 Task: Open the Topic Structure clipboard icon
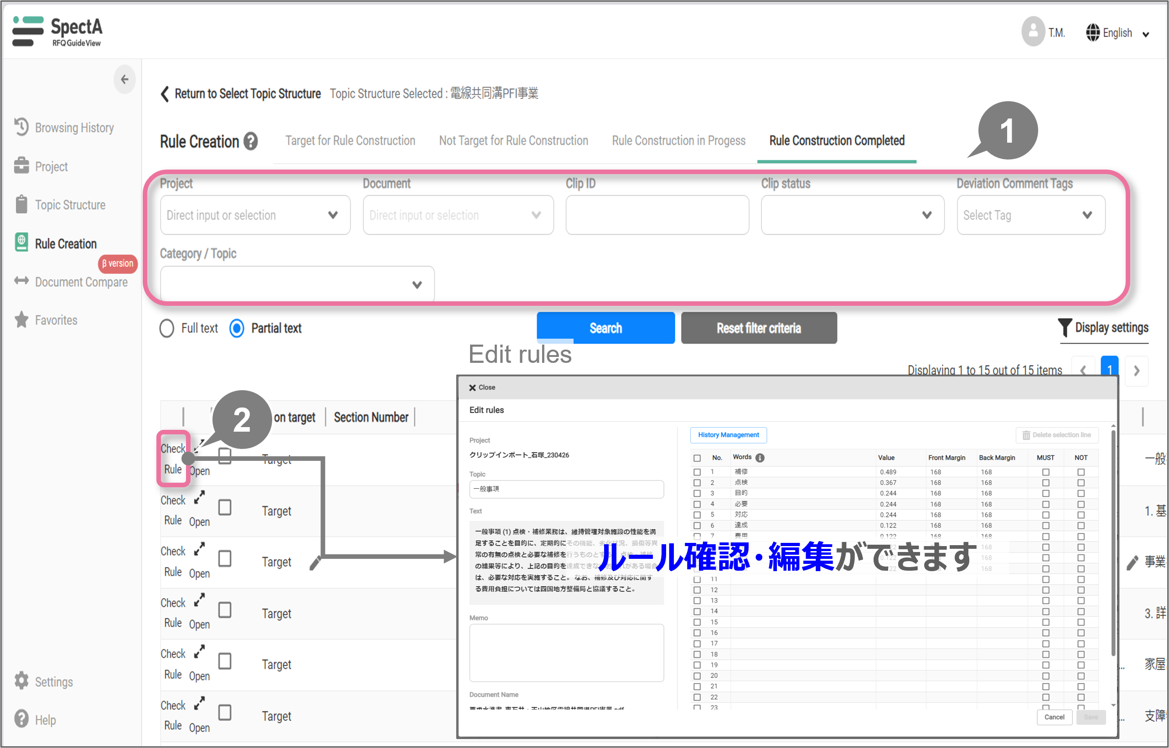(21, 205)
